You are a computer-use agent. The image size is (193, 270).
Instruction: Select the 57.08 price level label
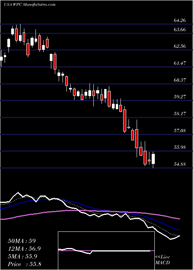point(180,130)
